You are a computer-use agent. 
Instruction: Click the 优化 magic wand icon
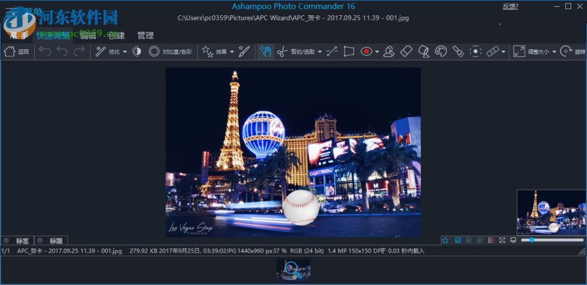pos(100,51)
